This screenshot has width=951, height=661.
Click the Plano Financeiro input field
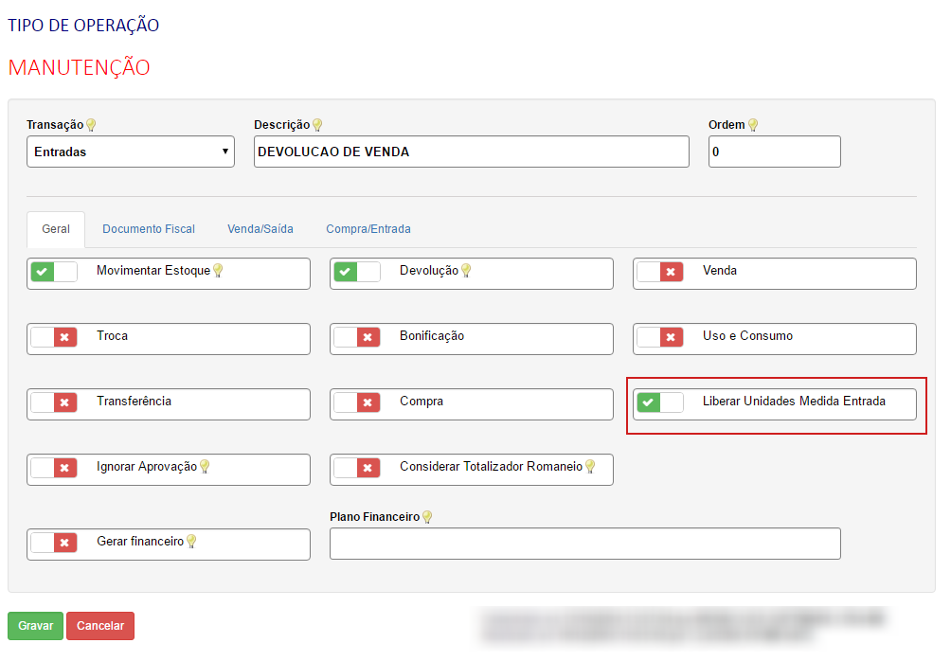tap(584, 544)
